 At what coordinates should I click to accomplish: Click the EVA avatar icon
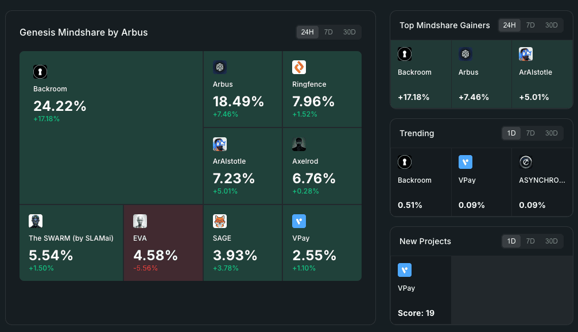pos(140,221)
